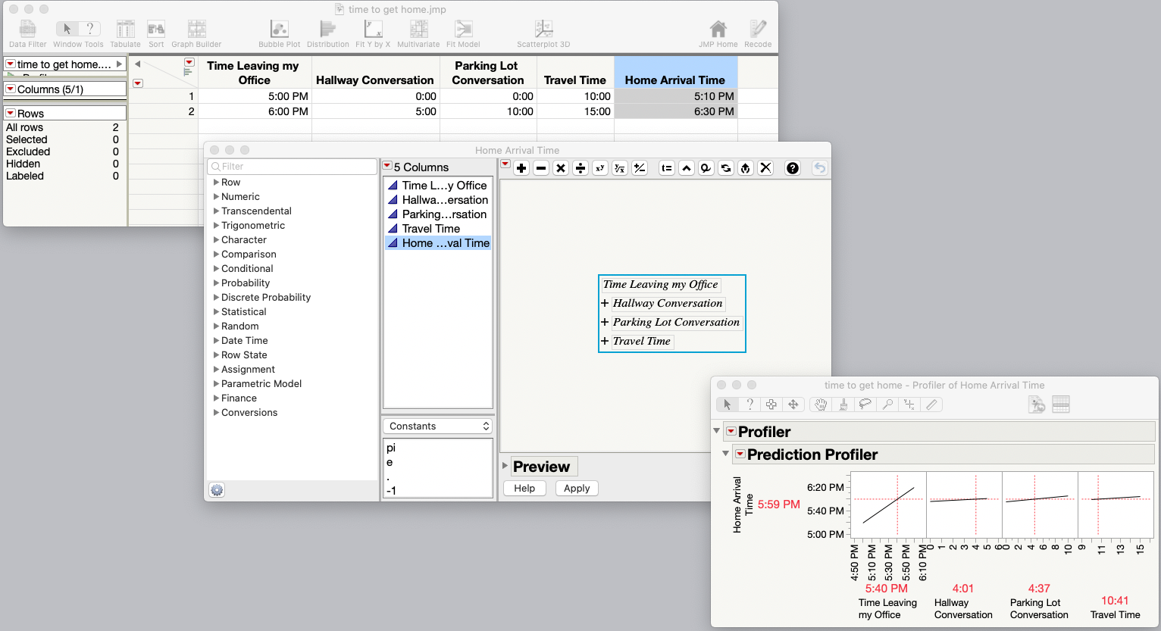Screen dimensions: 1161x631
Task: Click the Apply button
Action: point(577,489)
